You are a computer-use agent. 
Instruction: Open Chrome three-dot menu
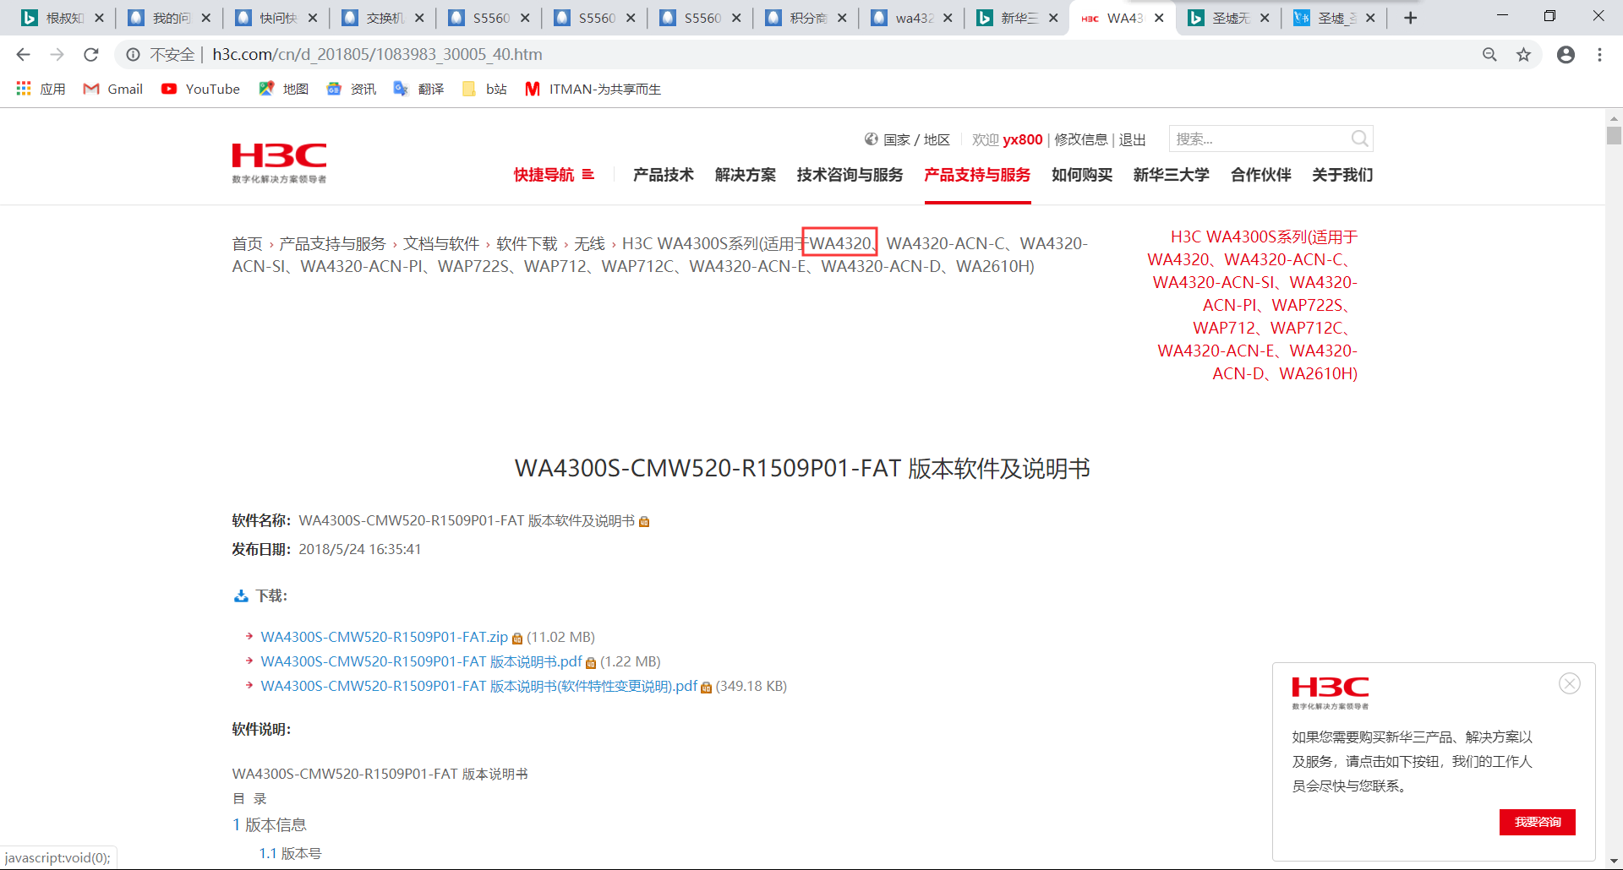(x=1599, y=55)
